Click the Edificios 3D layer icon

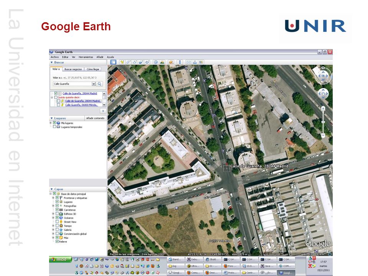[61, 214]
